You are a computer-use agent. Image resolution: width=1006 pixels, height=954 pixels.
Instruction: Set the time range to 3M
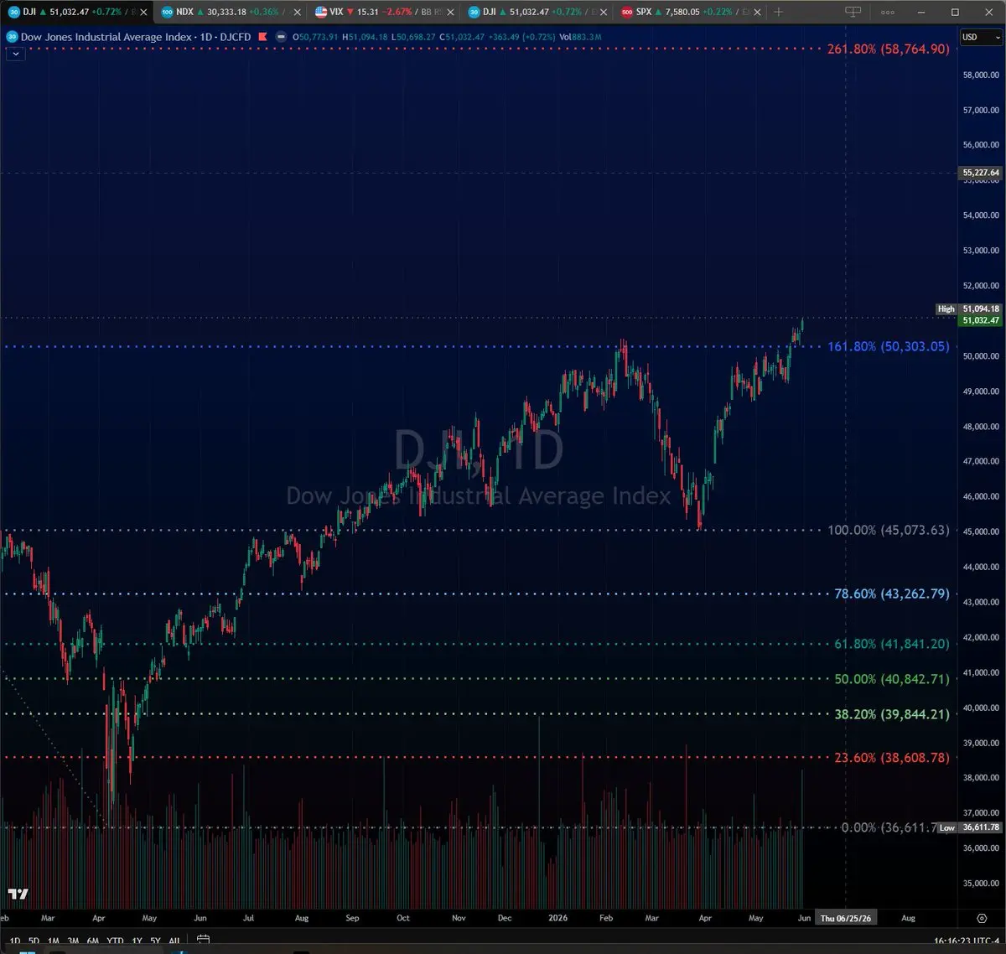(73, 941)
